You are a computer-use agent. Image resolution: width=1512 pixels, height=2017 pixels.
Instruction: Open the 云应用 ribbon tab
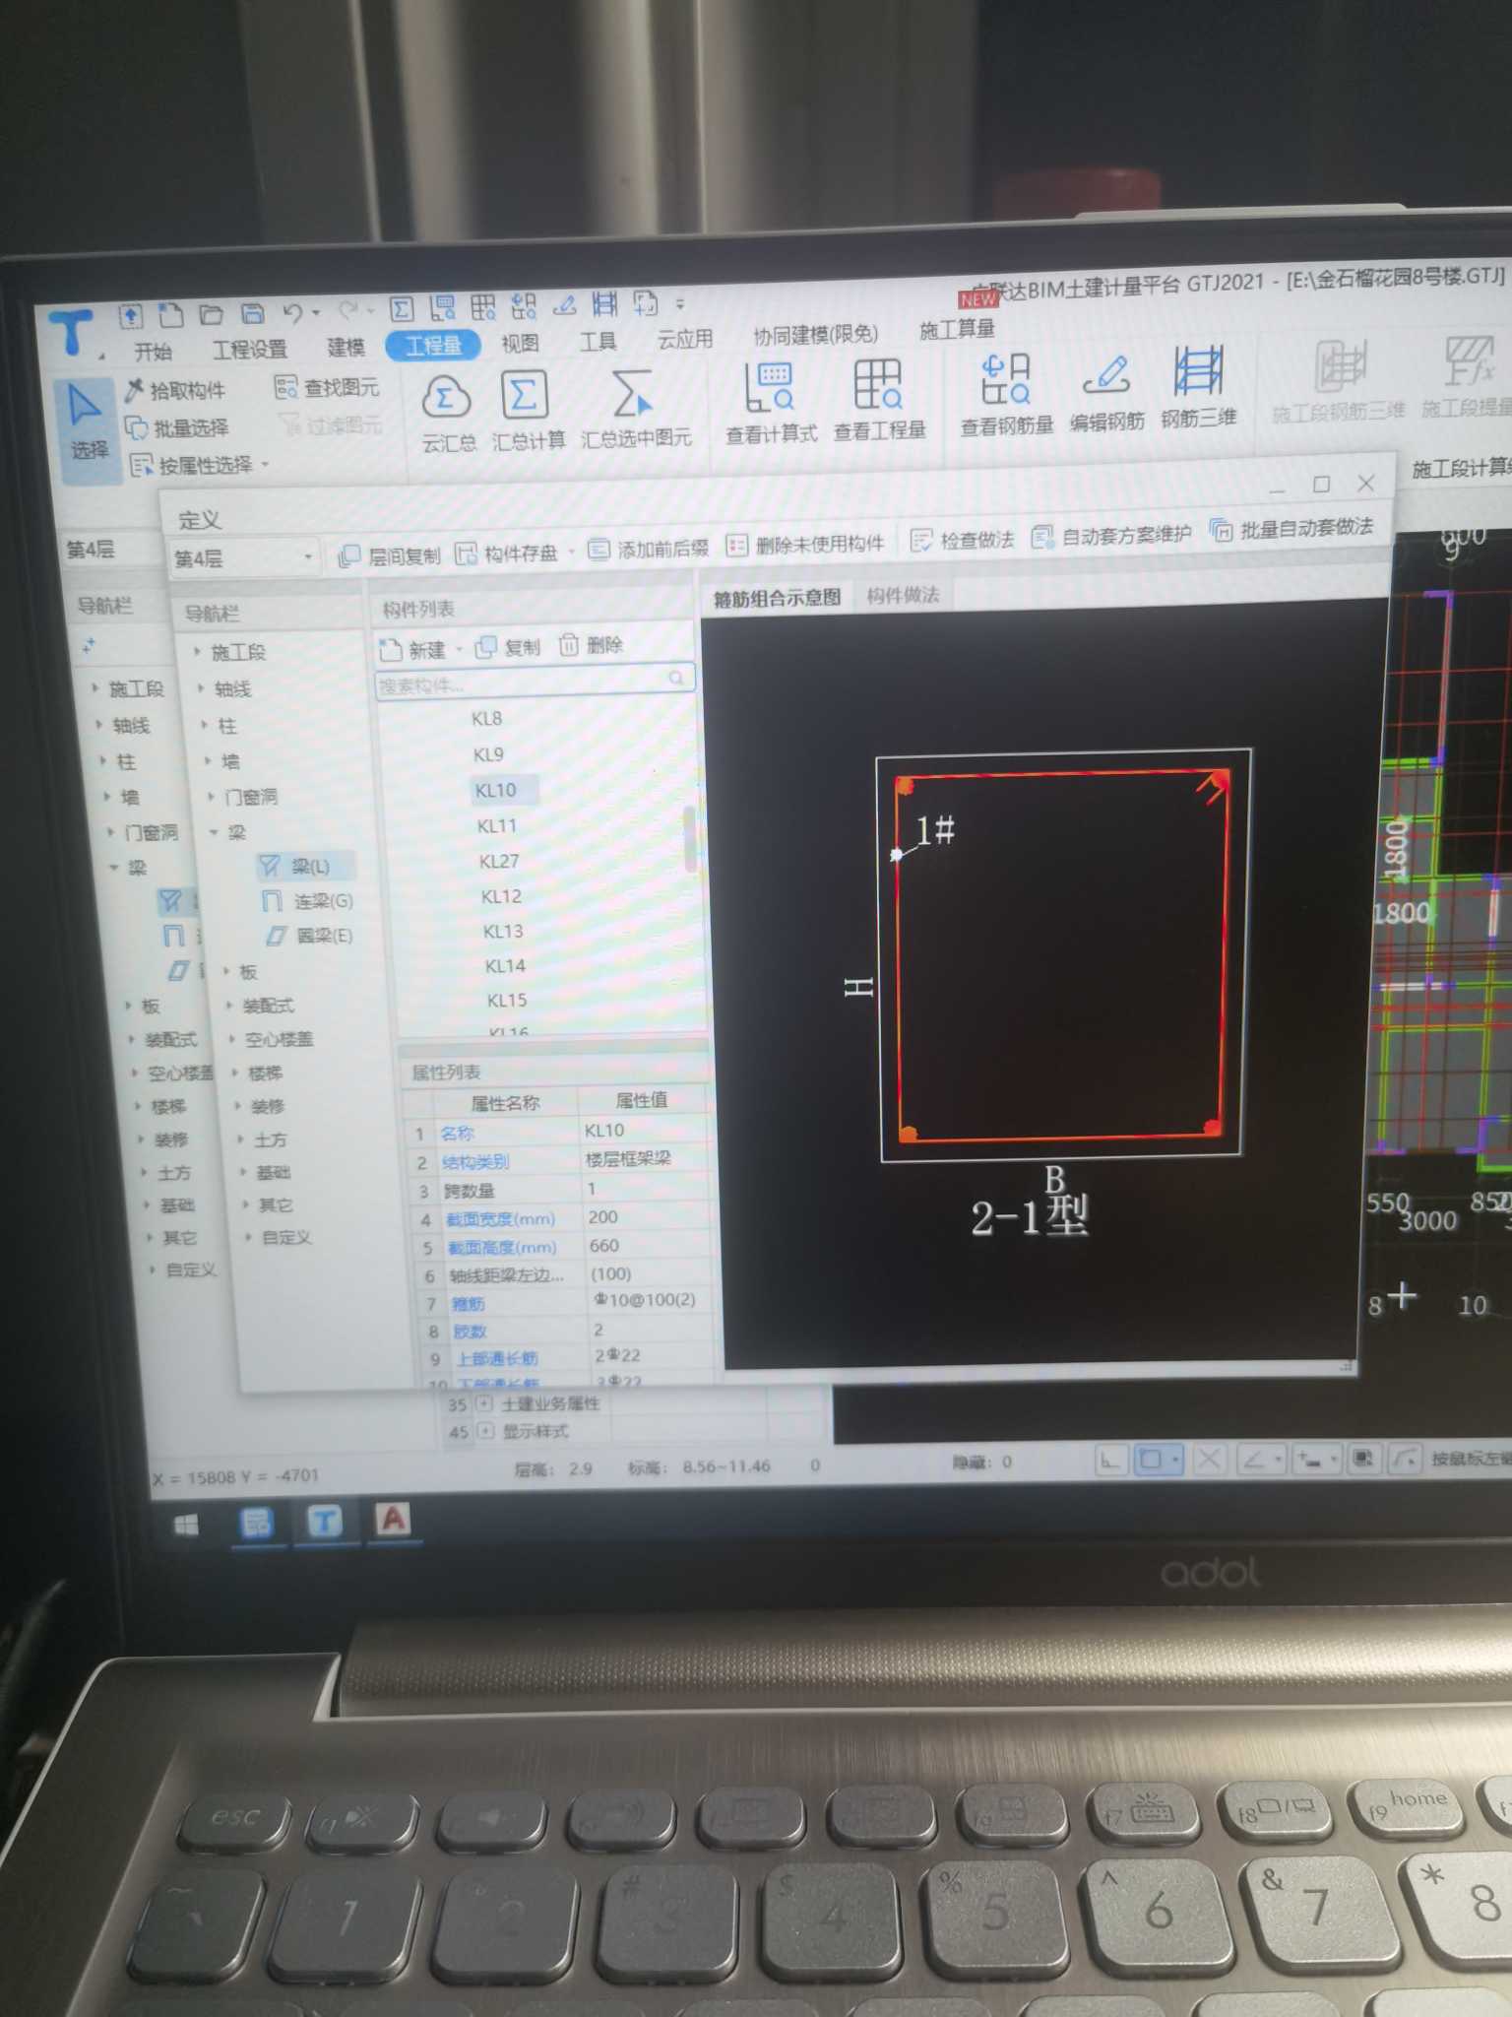pyautogui.click(x=684, y=339)
